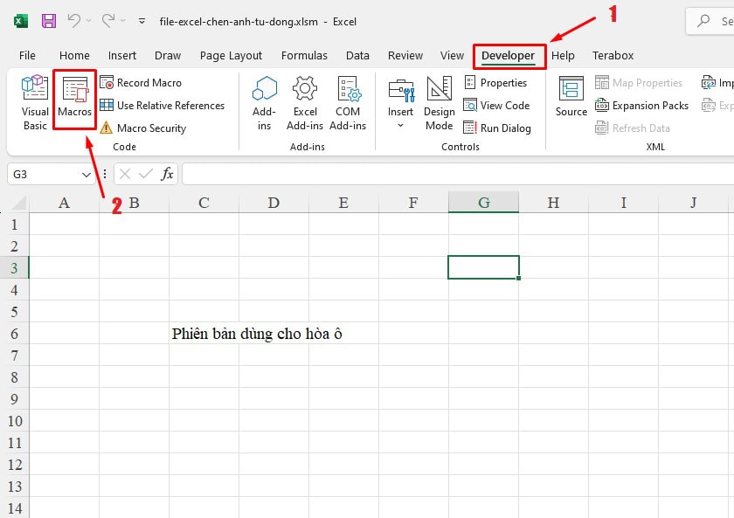Switch to the Data tab

[x=357, y=55]
